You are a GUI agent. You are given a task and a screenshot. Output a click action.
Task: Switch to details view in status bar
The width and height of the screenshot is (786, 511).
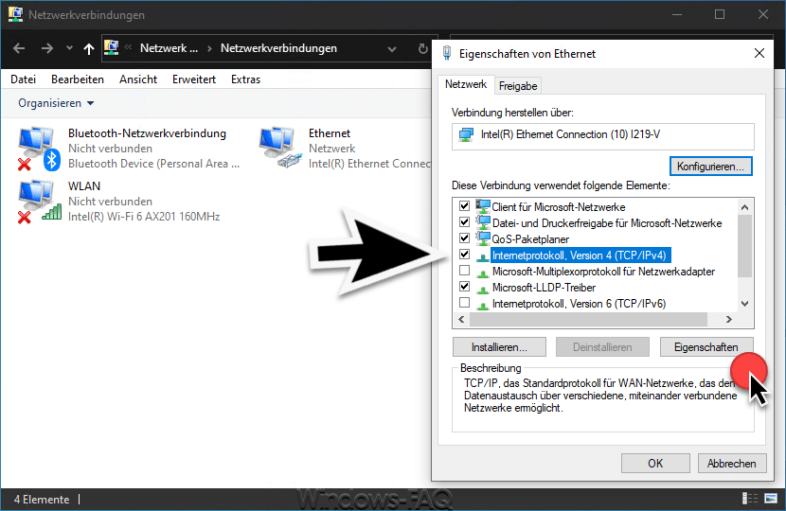click(749, 498)
